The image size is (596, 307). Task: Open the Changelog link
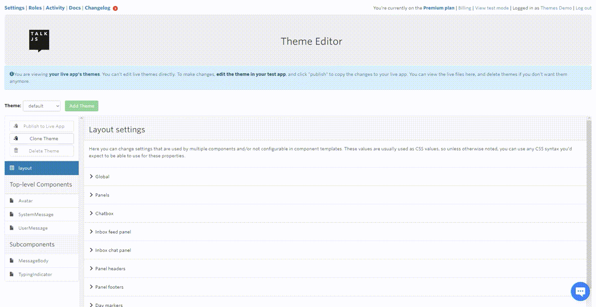[98, 8]
